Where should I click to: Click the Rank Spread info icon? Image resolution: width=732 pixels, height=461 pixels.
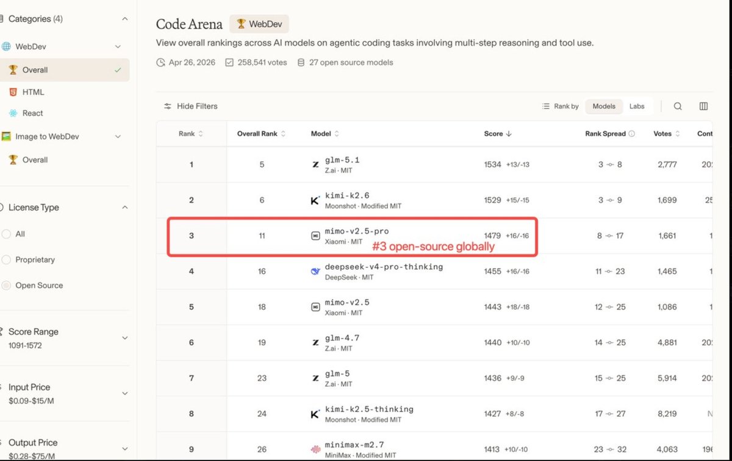[x=632, y=134]
